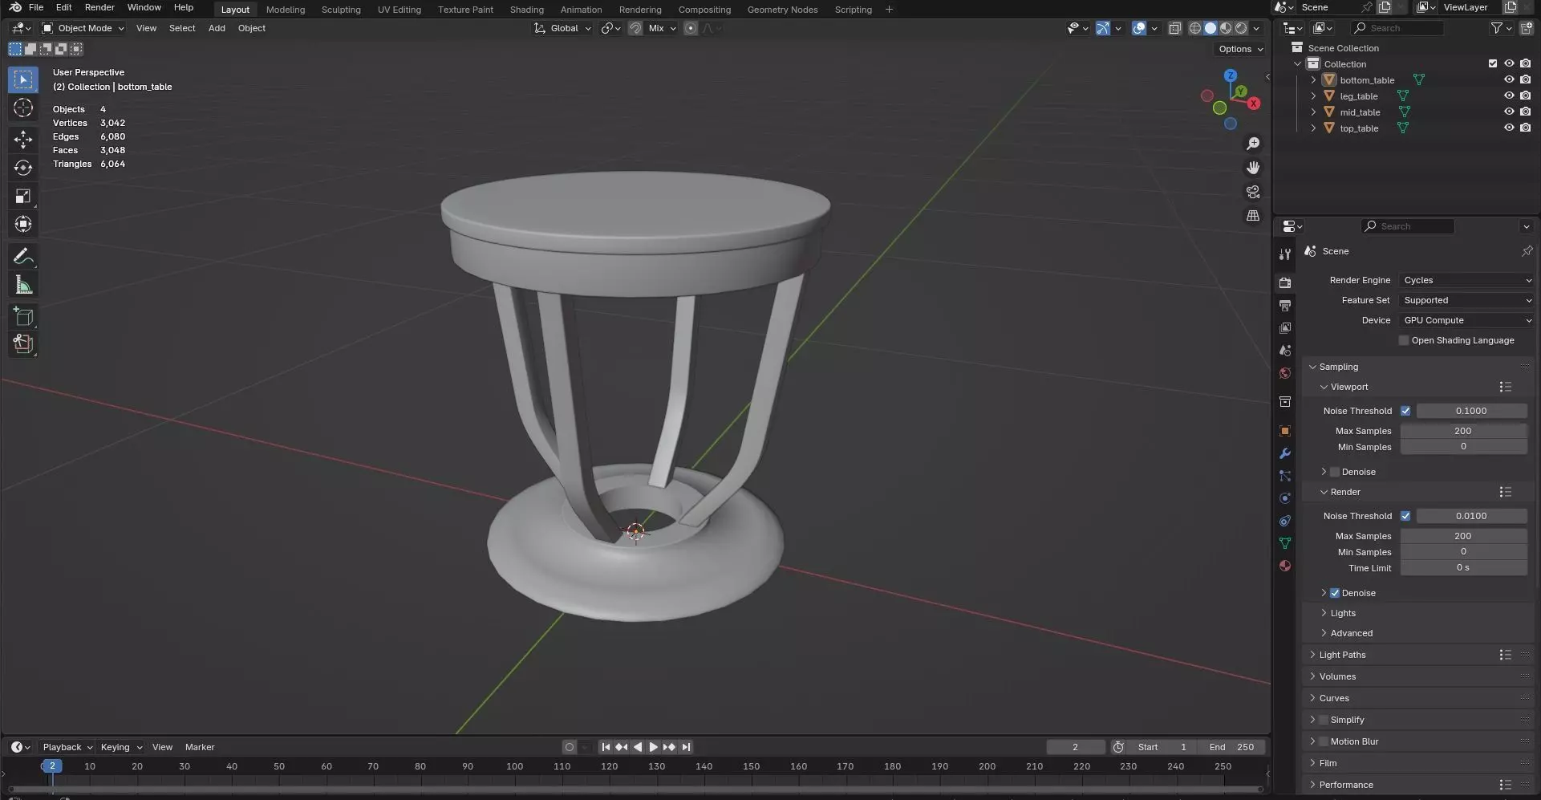Viewport: 1541px width, 800px height.
Task: Click the Time Limit value field
Action: [x=1463, y=567]
